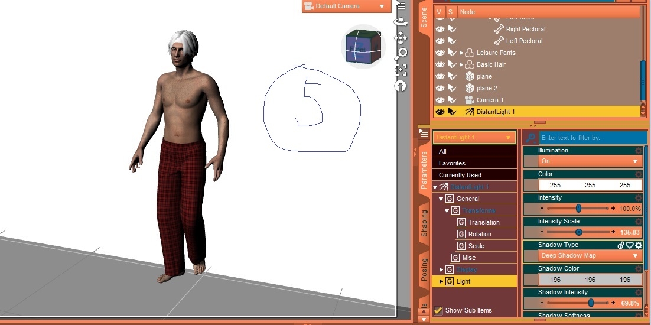The height and width of the screenshot is (325, 651).
Task: Click the Intensity slider handle
Action: (578, 209)
